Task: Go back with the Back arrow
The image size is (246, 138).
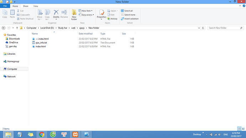Action: 4,28
